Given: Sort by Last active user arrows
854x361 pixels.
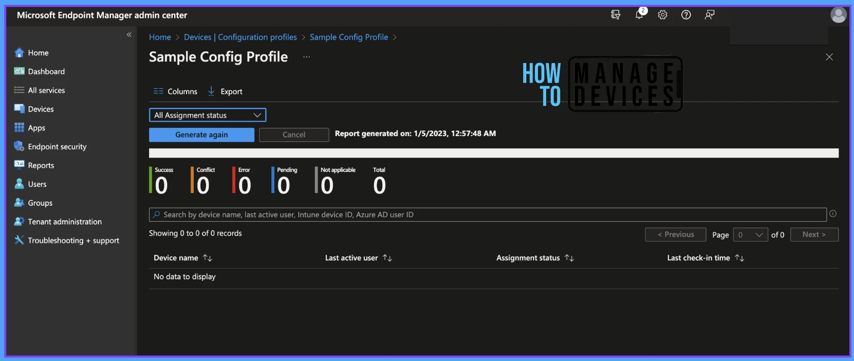Looking at the screenshot, I should [387, 258].
